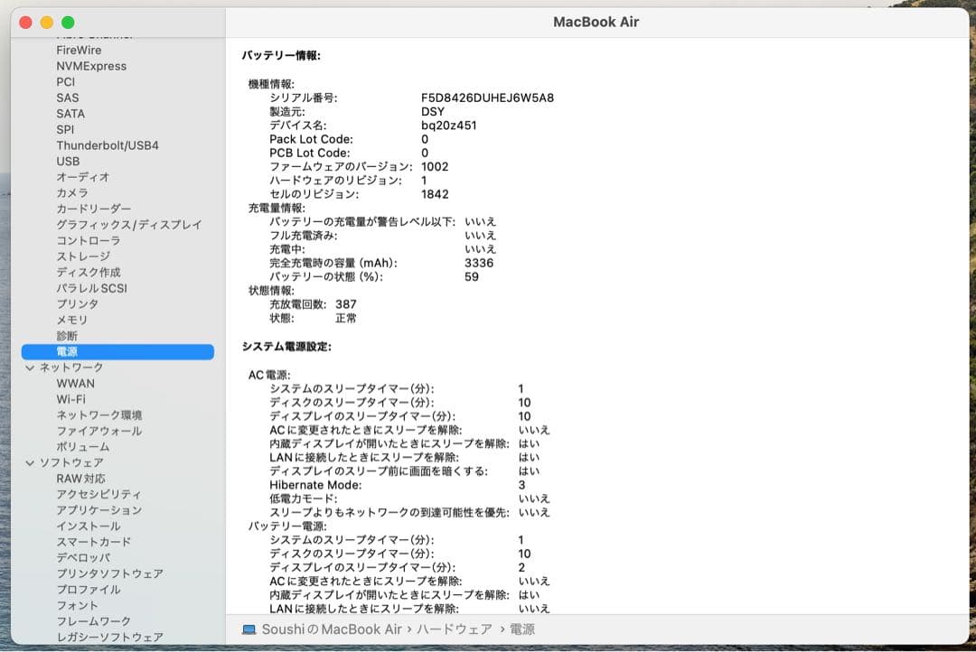Image resolution: width=976 pixels, height=652 pixels.
Task: Collapse the ネットワーク section
Action: [30, 368]
